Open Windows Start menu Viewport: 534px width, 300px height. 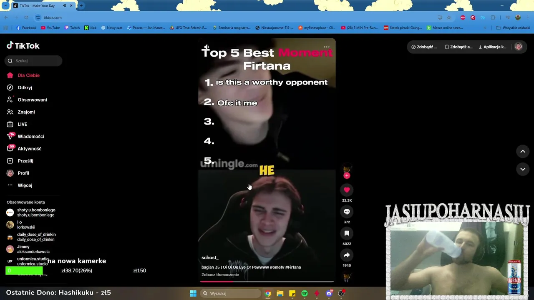pos(193,293)
